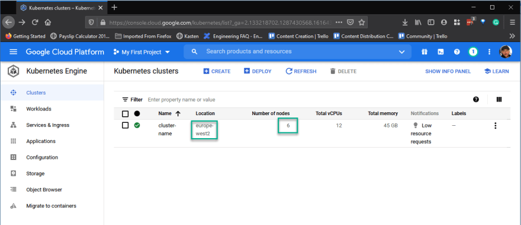Open Workloads in the sidebar
The width and height of the screenshot is (521, 225).
pyautogui.click(x=52, y=109)
